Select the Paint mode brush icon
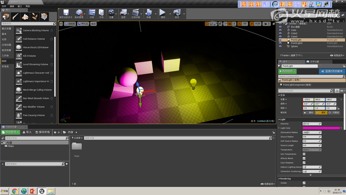Viewport: 346px width, 195px height. (16, 16)
